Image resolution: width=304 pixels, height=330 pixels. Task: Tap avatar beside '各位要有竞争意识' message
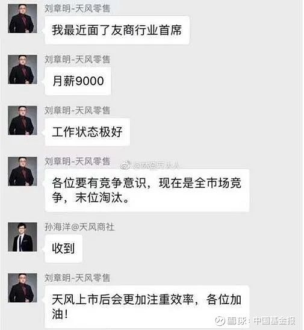click(22, 171)
